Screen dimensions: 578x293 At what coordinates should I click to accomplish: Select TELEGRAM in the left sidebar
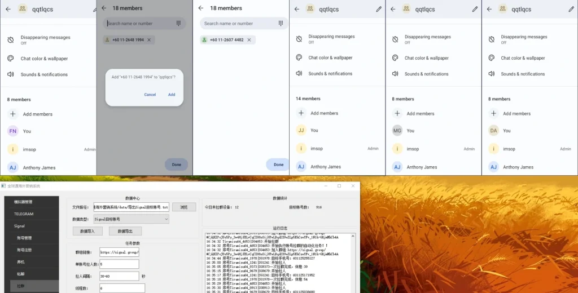click(x=24, y=214)
